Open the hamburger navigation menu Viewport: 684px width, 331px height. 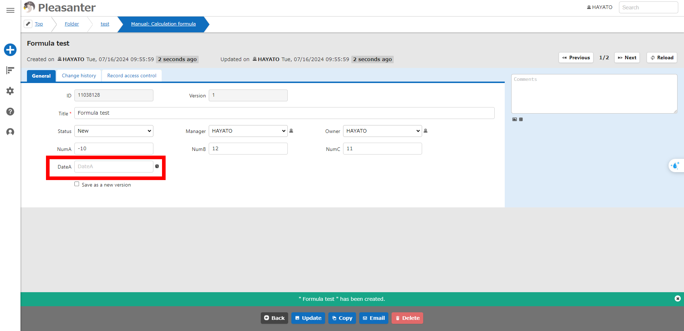tap(10, 10)
